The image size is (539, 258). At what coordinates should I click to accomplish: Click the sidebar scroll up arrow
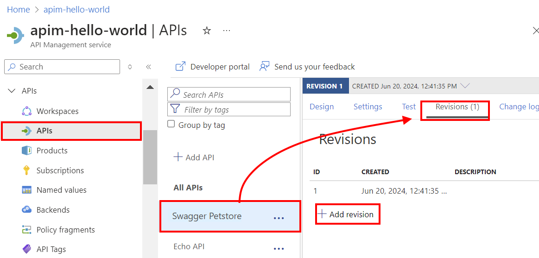(150, 87)
